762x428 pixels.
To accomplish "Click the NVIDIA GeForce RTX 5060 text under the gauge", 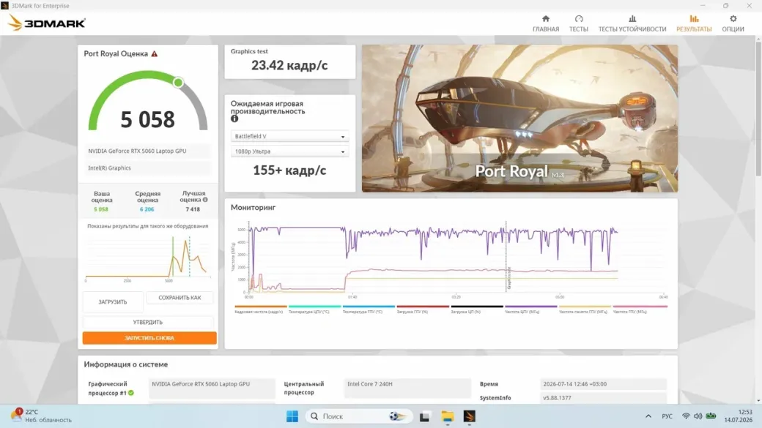I will coord(137,151).
